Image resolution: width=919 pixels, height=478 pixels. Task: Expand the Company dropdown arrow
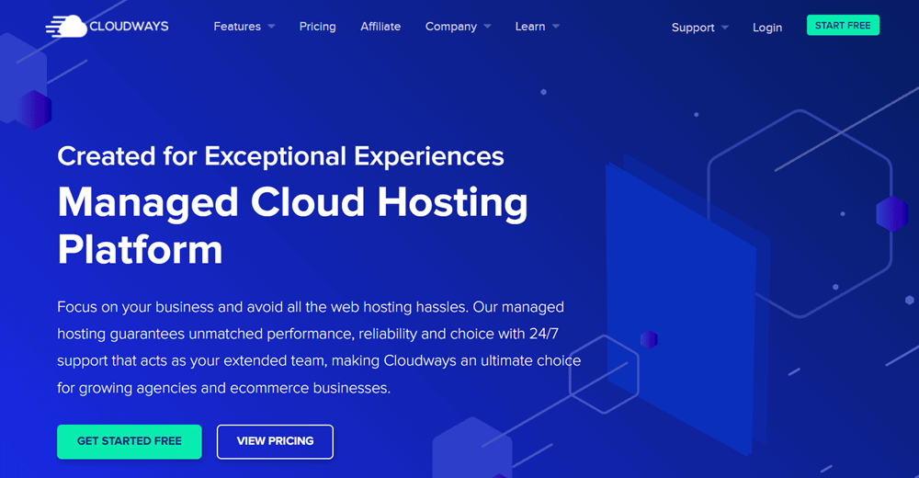488,27
